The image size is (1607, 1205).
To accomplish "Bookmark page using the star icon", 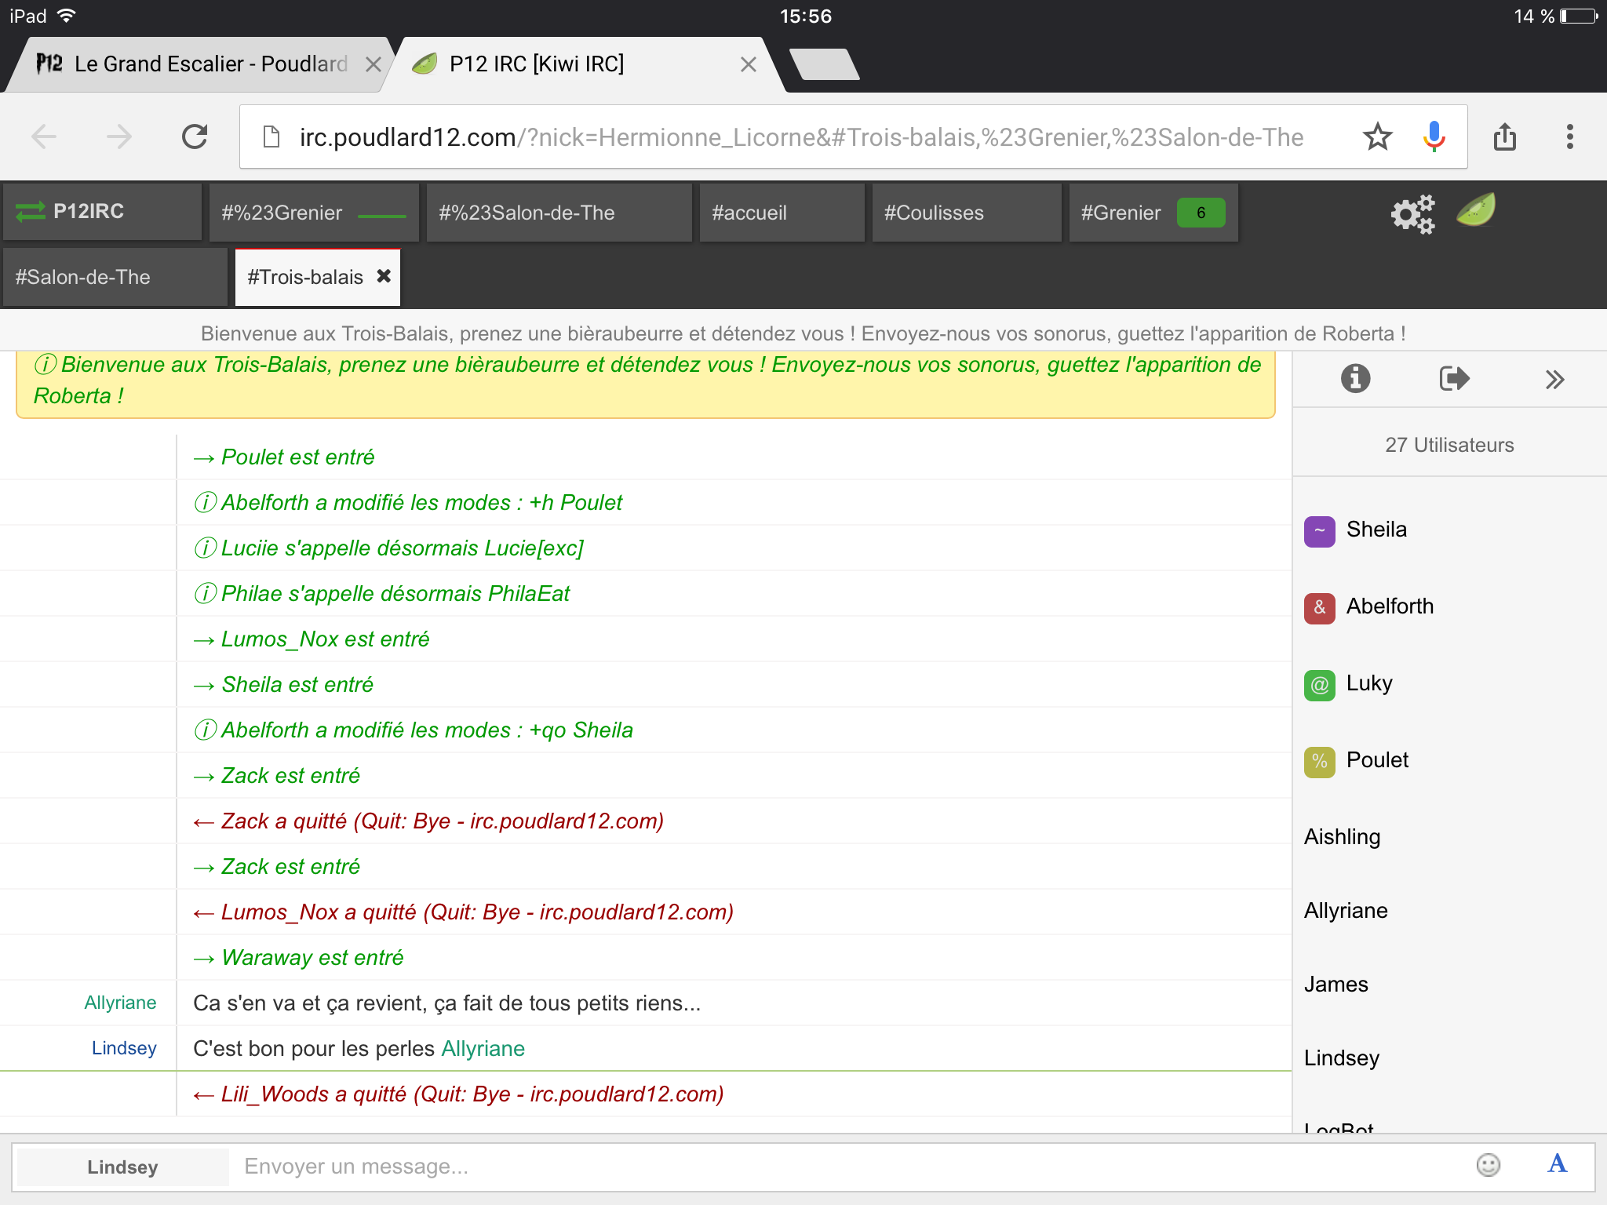I will pyautogui.click(x=1377, y=137).
